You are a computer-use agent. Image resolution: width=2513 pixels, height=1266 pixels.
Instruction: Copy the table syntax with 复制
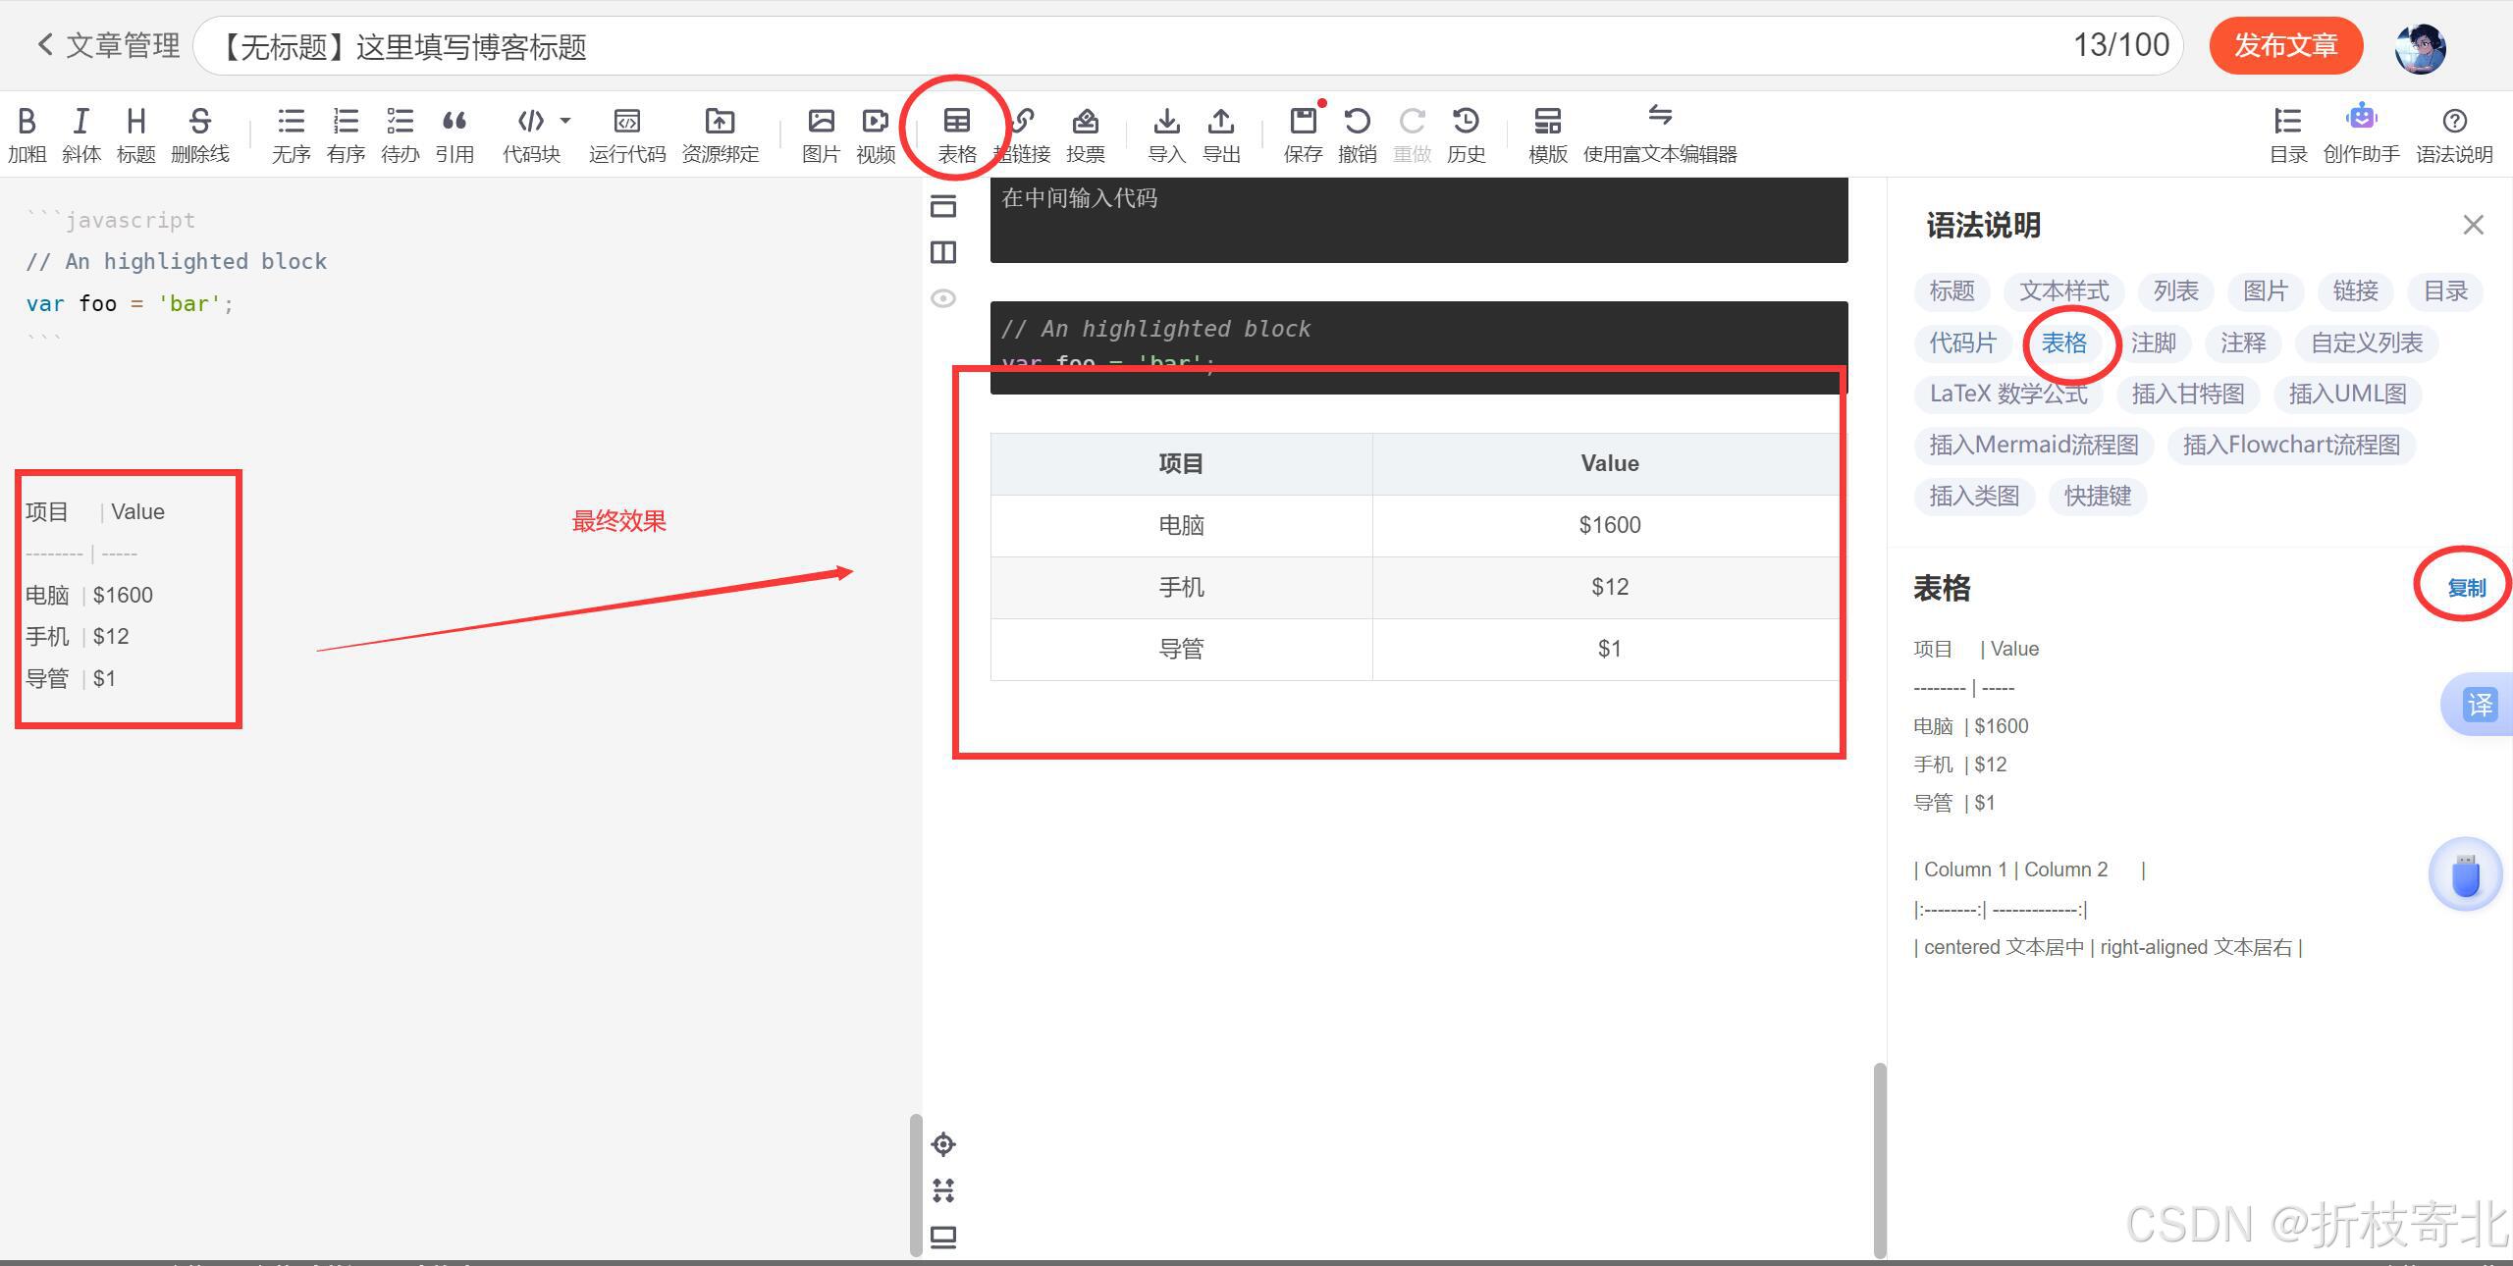(x=2466, y=587)
